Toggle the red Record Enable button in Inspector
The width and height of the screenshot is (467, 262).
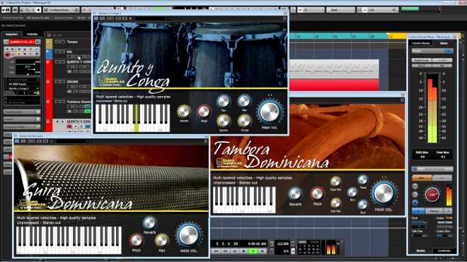(8, 54)
